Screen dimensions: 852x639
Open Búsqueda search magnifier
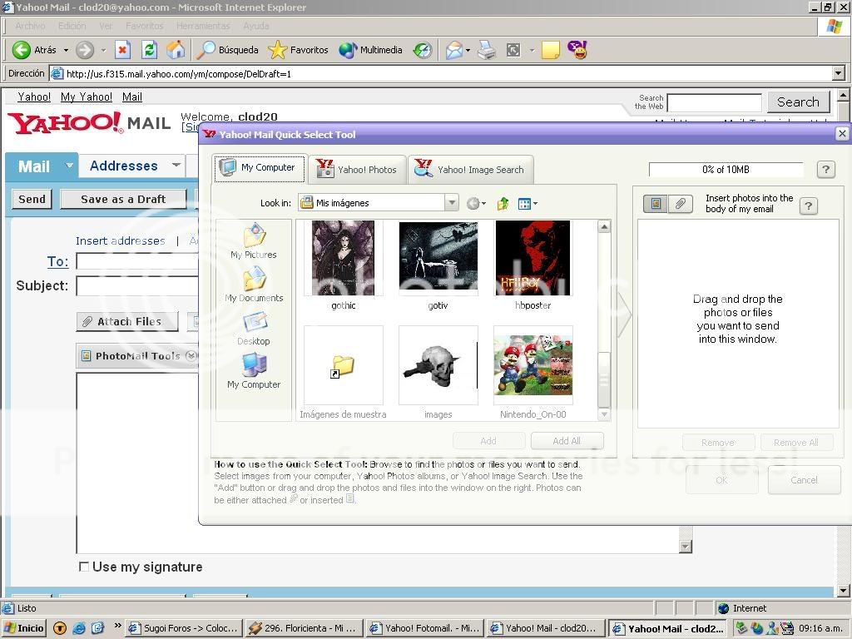pos(227,50)
